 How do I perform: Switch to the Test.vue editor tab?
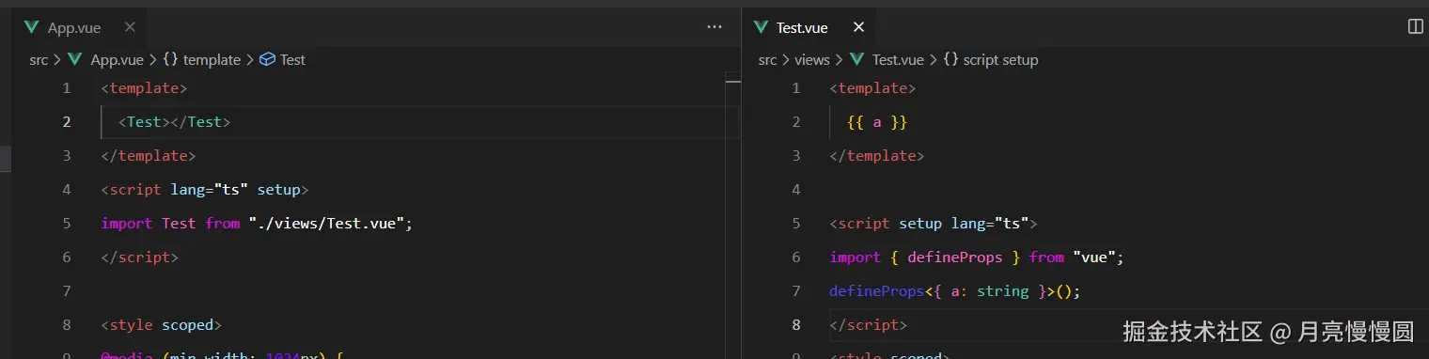pos(809,27)
